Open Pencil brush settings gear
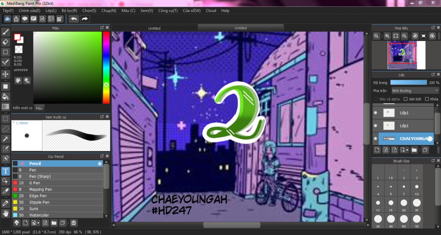The width and height of the screenshot is (441, 235). pyautogui.click(x=99, y=164)
